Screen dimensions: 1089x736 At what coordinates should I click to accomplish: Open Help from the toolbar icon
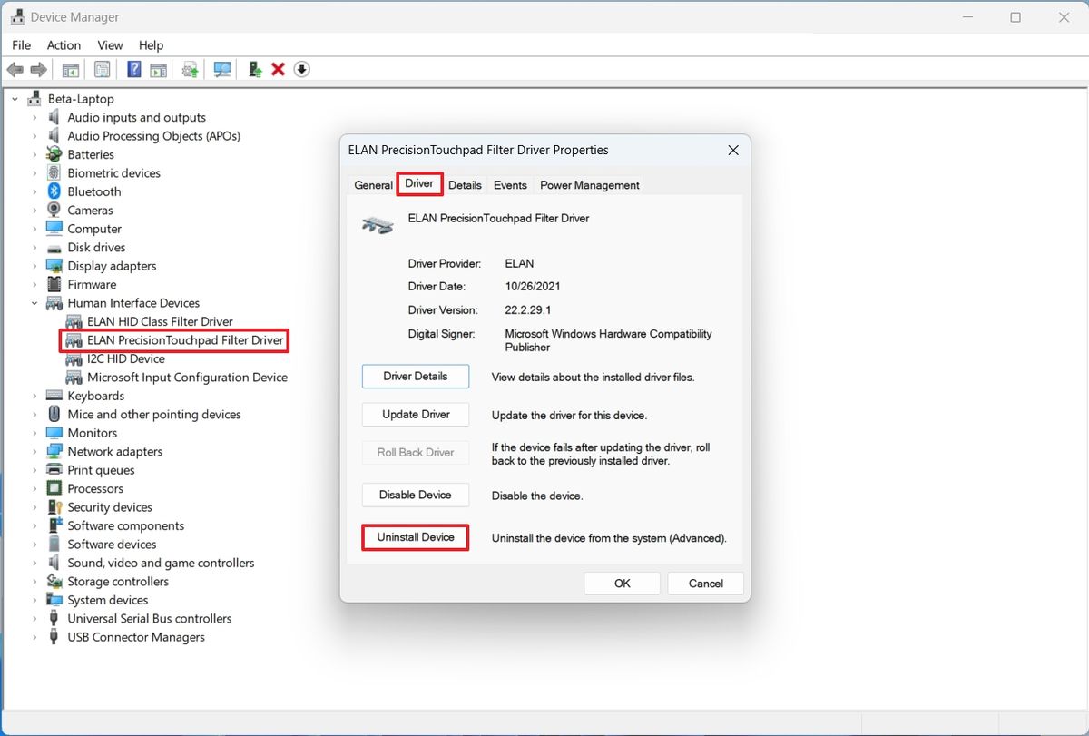132,69
